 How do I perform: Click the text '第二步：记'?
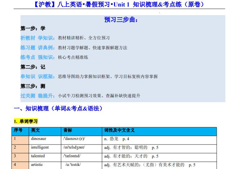pyautogui.click(x=33, y=67)
